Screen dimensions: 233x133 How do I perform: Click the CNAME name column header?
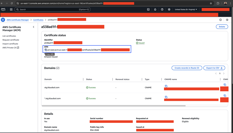pos(171,79)
